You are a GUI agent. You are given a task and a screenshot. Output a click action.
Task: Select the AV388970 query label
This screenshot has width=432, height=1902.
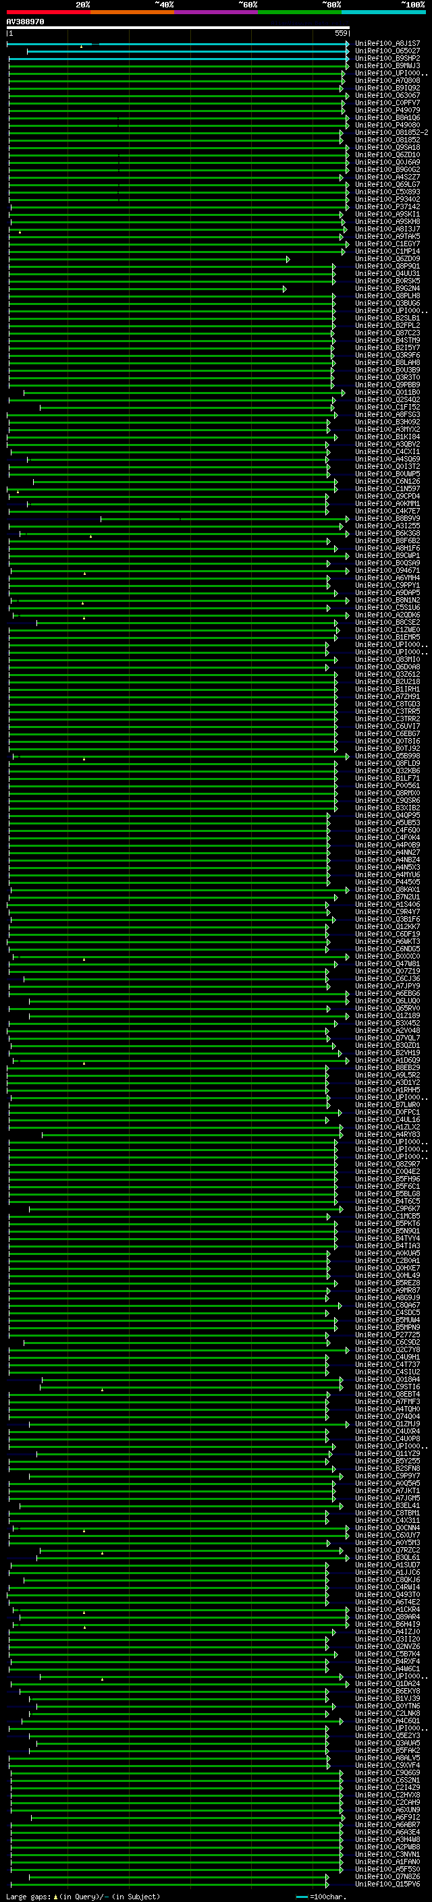25,22
